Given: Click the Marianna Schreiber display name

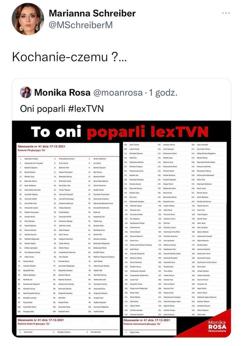Looking at the screenshot, I should (92, 13).
